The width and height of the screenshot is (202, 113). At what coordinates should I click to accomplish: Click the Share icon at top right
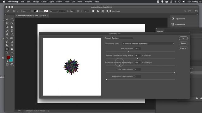[196, 11]
